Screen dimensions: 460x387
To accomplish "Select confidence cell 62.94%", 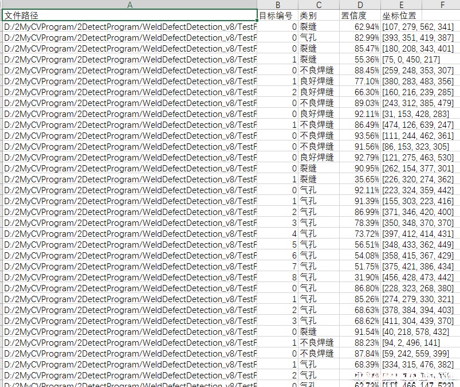I will pyautogui.click(x=360, y=27).
